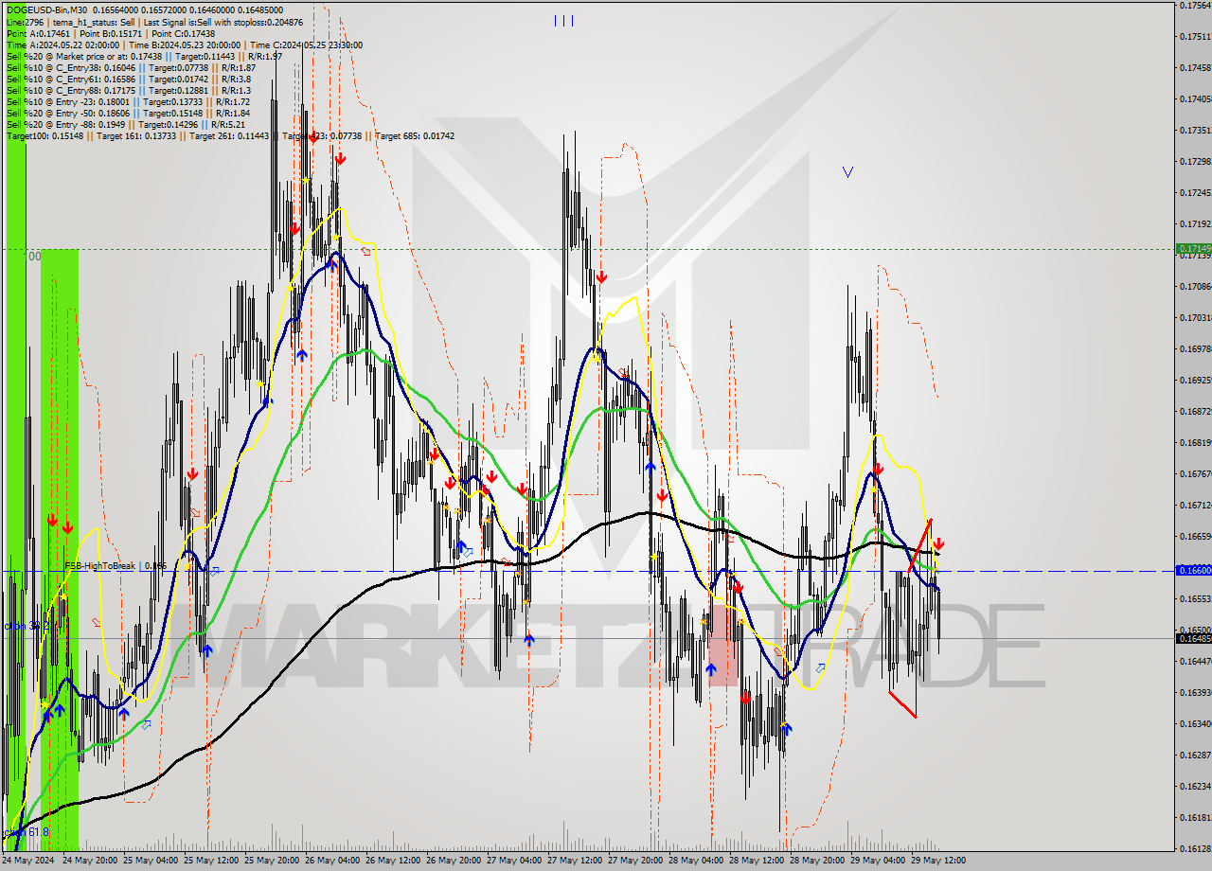
Task: Click the 0.16128 price axis label
Action: coord(1195,848)
